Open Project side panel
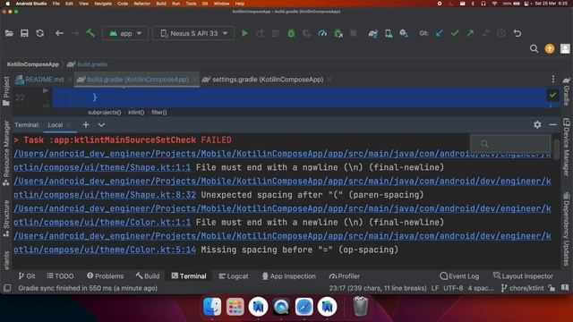The width and height of the screenshot is (573, 322). click(6, 91)
